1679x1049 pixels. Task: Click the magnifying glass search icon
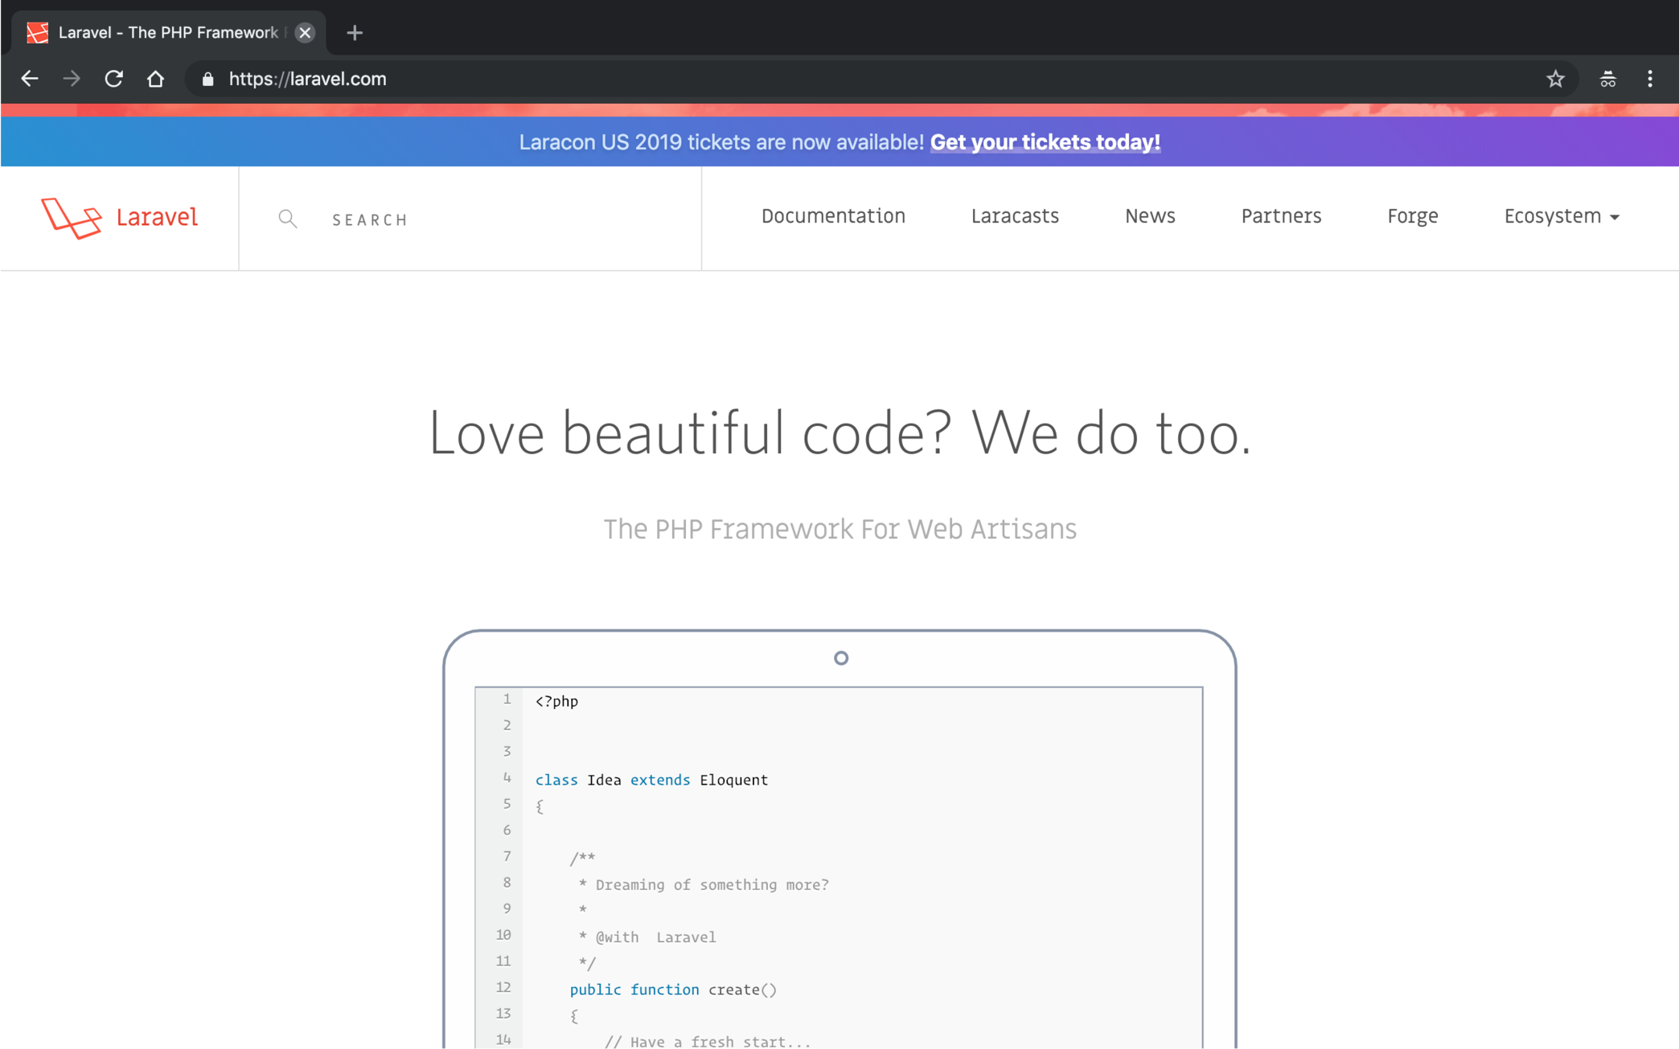(x=288, y=219)
